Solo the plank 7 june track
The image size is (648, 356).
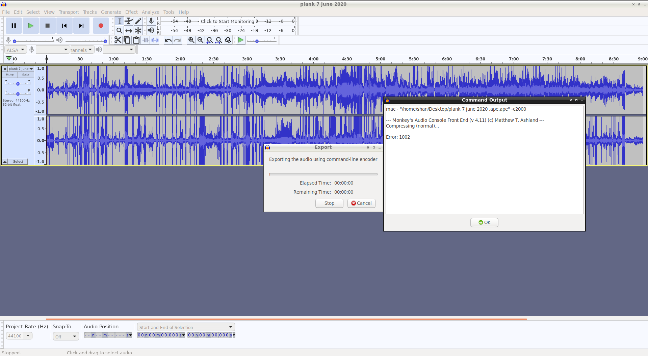tap(26, 75)
